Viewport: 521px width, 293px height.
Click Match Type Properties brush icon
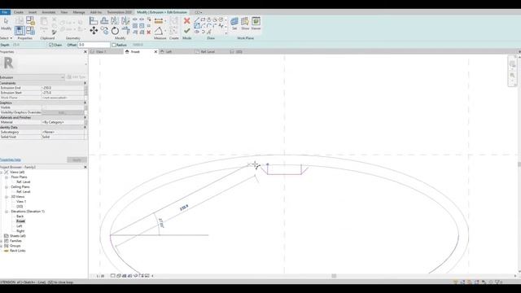tap(55, 33)
